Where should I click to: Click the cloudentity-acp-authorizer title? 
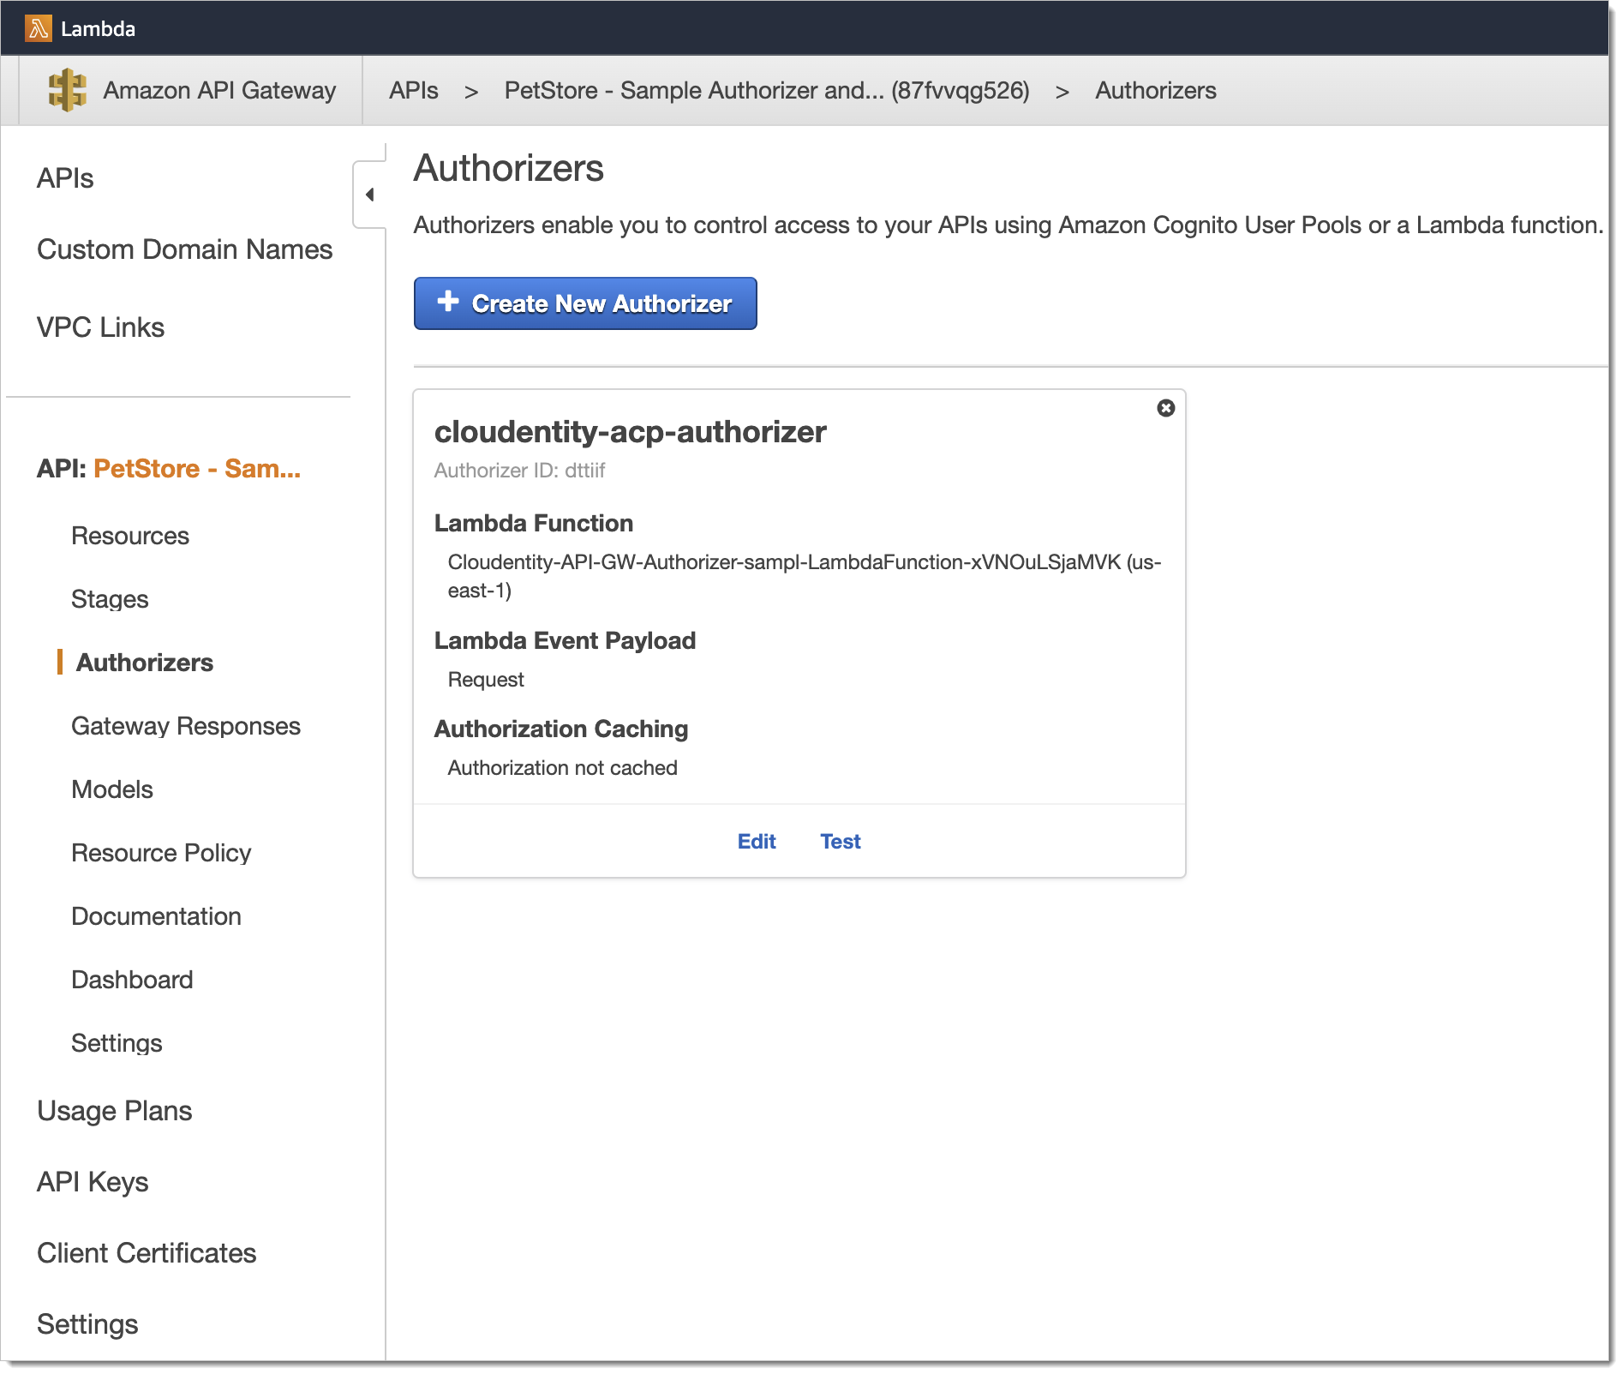pos(631,432)
